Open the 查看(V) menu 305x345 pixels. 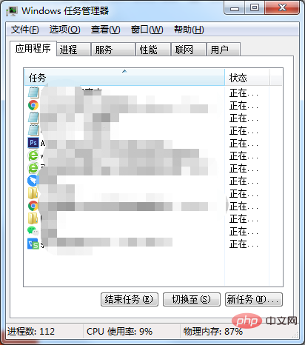[x=106, y=30]
